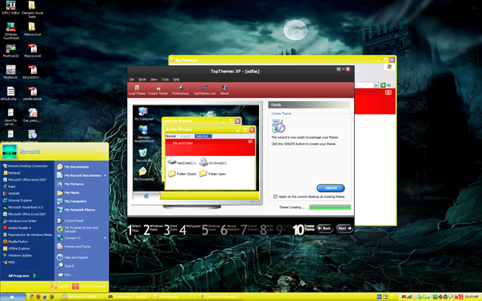The width and height of the screenshot is (482, 301).
Task: Open Set Program Access and Defaults
Action: click(x=78, y=229)
